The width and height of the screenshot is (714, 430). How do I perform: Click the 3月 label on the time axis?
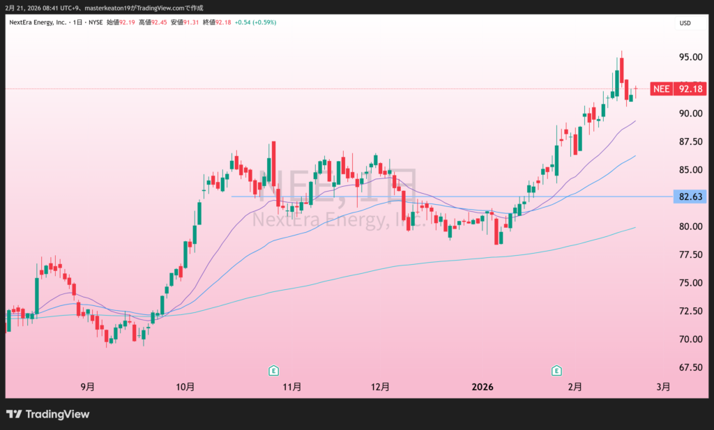664,387
